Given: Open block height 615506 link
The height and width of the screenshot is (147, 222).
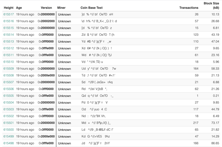Looking at the screenshot, I should tap(9, 89).
